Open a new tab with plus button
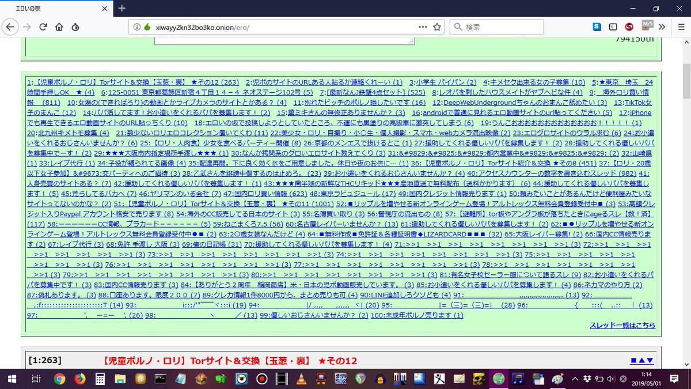Image resolution: width=691 pixels, height=389 pixels. coord(122,8)
